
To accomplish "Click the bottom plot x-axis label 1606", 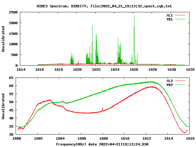I will click(x=82, y=138).
